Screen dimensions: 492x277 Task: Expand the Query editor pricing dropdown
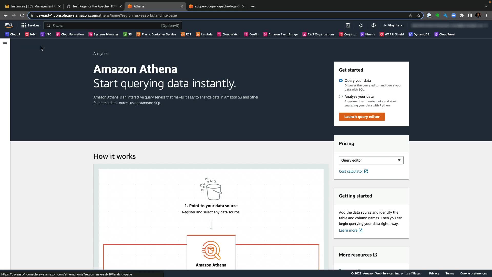371,160
